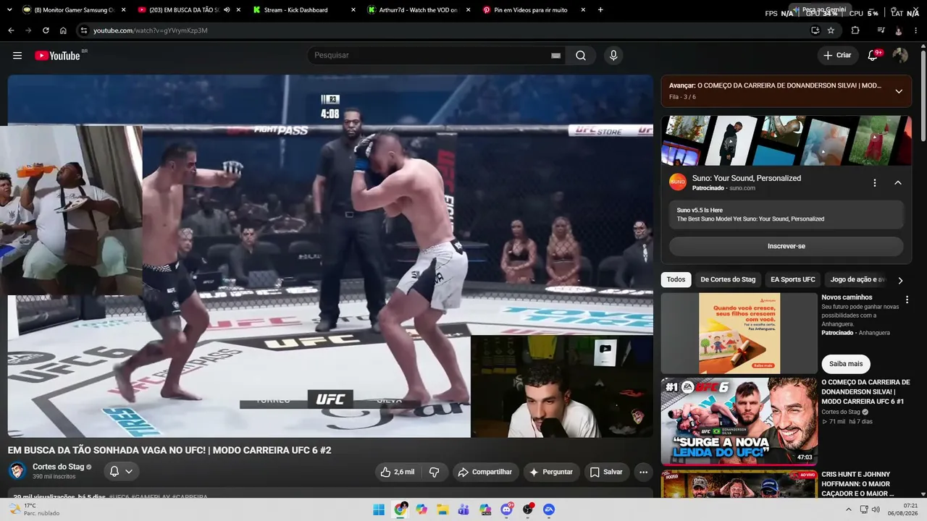Install app icon in the address bar
Viewport: 927px width, 521px height.
click(x=815, y=30)
